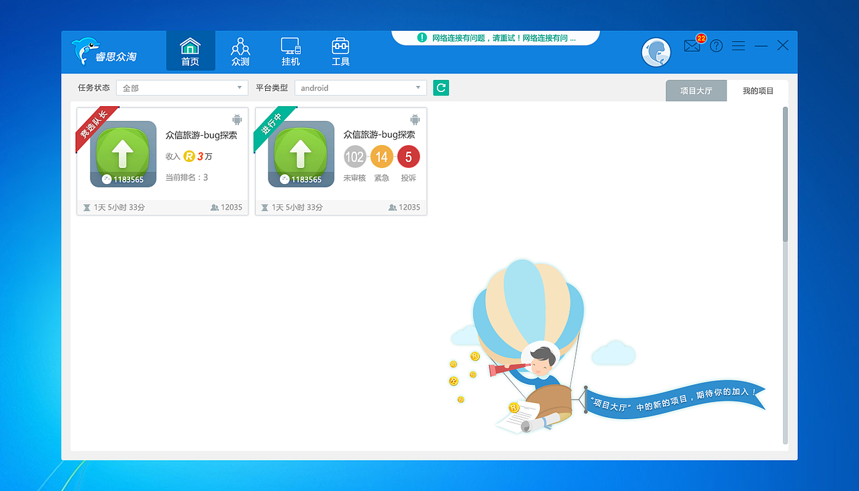Click the android icon on 进行中 card

[x=415, y=120]
